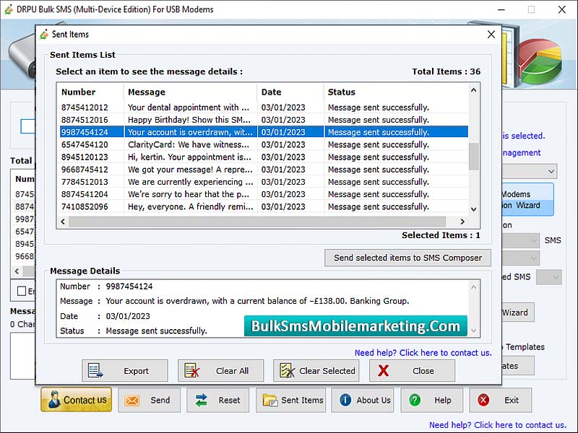Select the Send envelope icon
578x433 pixels.
tap(131, 400)
